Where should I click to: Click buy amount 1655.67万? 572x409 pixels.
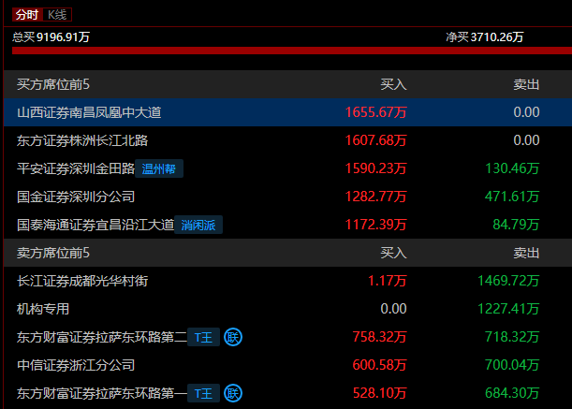(375, 112)
